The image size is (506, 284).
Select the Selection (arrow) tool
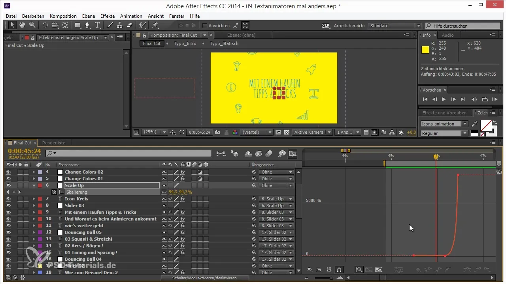click(x=12, y=25)
